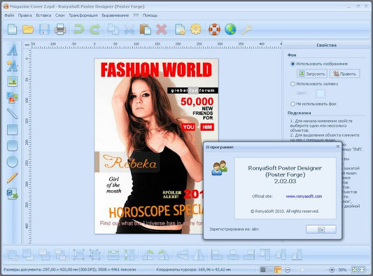Open registration key icon
Image resolution: width=373 pixels, height=276 pixels.
[247, 29]
